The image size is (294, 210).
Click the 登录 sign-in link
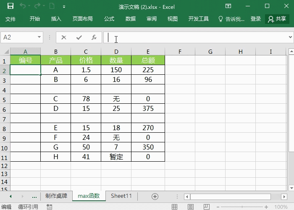pos(256,19)
